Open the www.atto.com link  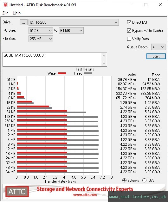click(85, 195)
